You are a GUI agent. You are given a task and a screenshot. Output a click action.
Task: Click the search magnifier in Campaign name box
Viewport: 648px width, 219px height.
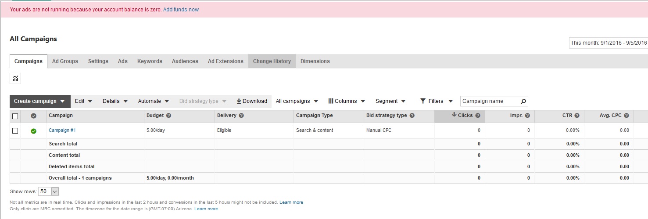[x=523, y=101]
